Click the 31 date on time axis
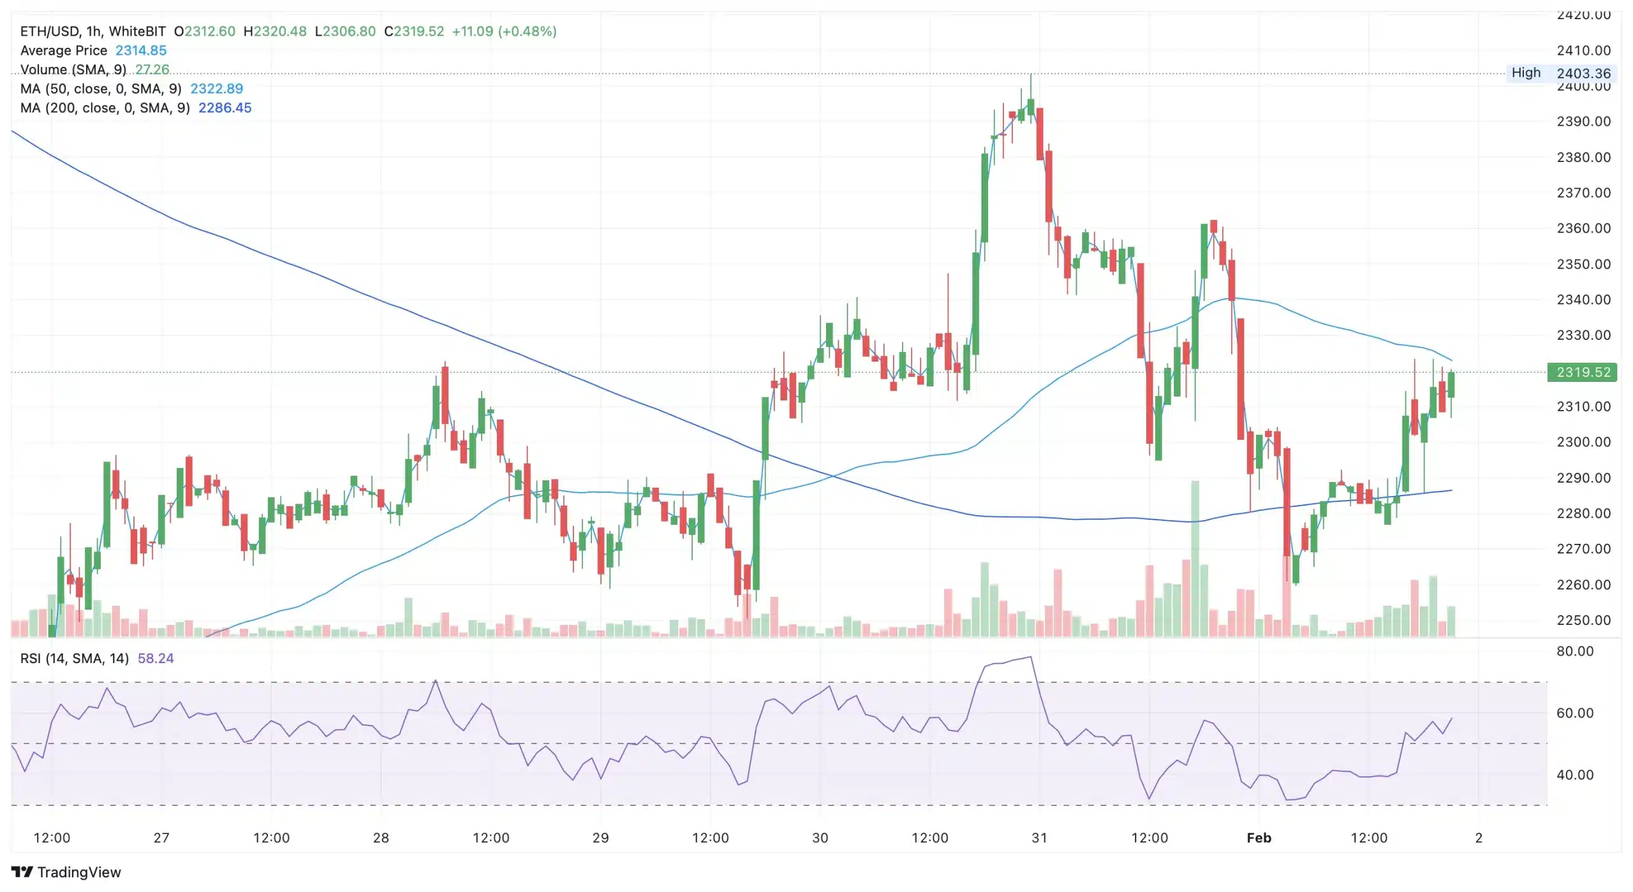 coord(1039,838)
